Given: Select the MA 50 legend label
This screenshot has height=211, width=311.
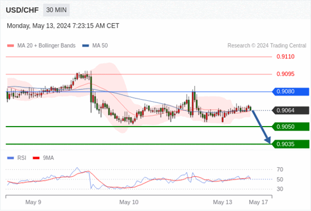Looking at the screenshot, I should 100,46.
